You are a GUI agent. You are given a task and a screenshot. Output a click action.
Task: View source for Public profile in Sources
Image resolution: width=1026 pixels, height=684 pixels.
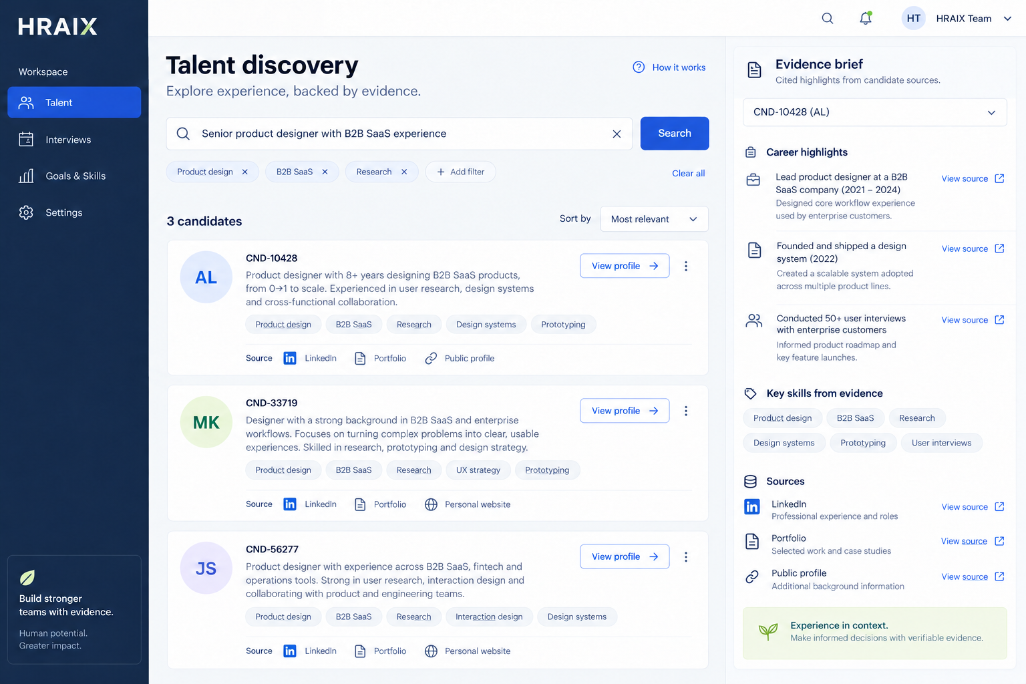[973, 576]
